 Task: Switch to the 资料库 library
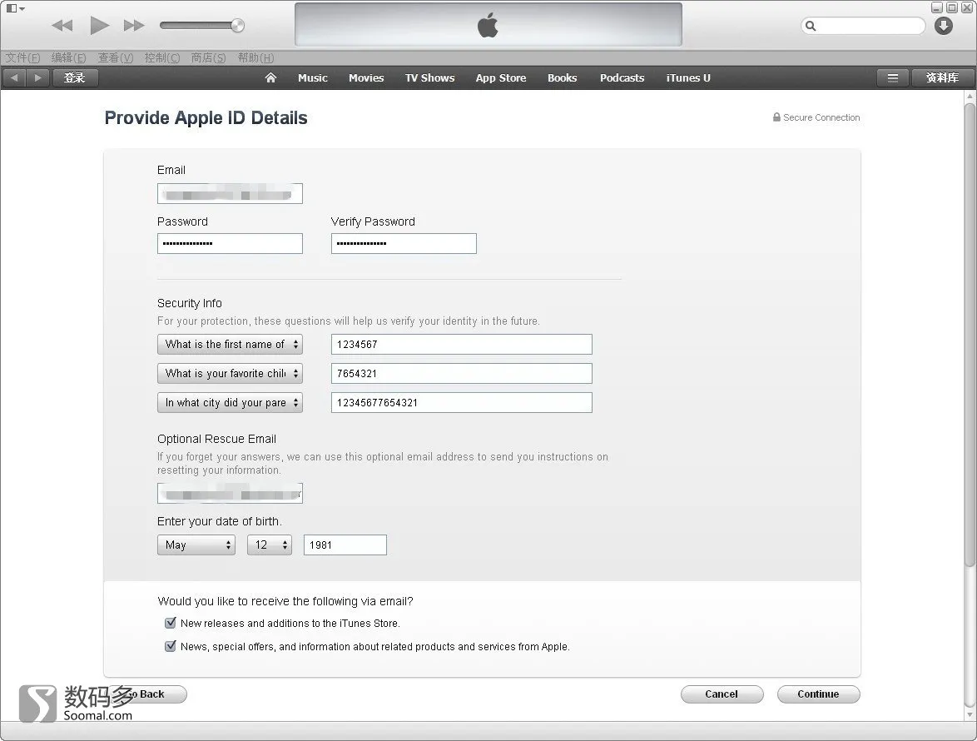[942, 78]
